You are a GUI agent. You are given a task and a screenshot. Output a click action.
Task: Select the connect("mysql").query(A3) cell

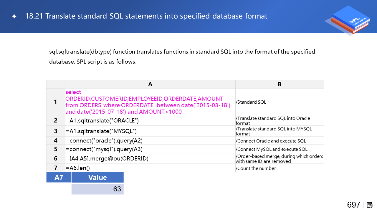pos(103,149)
